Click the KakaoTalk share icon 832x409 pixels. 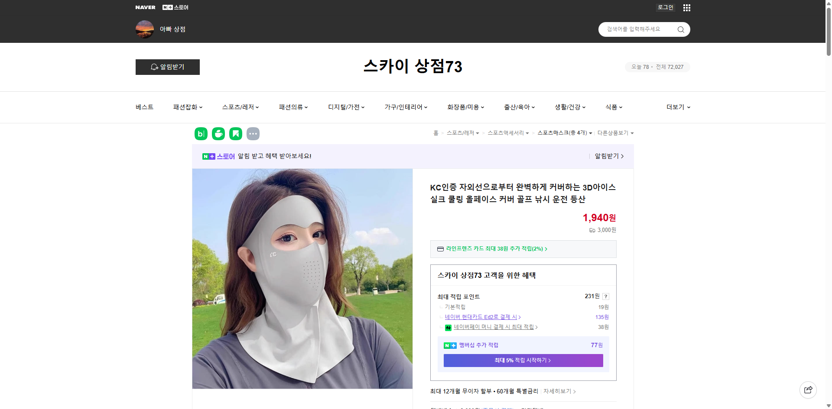coord(218,134)
